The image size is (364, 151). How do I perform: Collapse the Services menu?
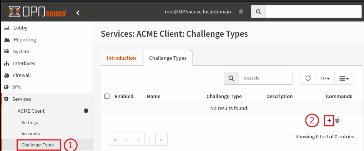point(47,99)
